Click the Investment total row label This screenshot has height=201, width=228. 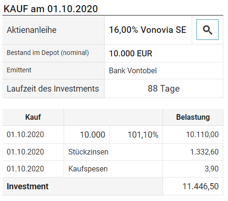[27, 186]
